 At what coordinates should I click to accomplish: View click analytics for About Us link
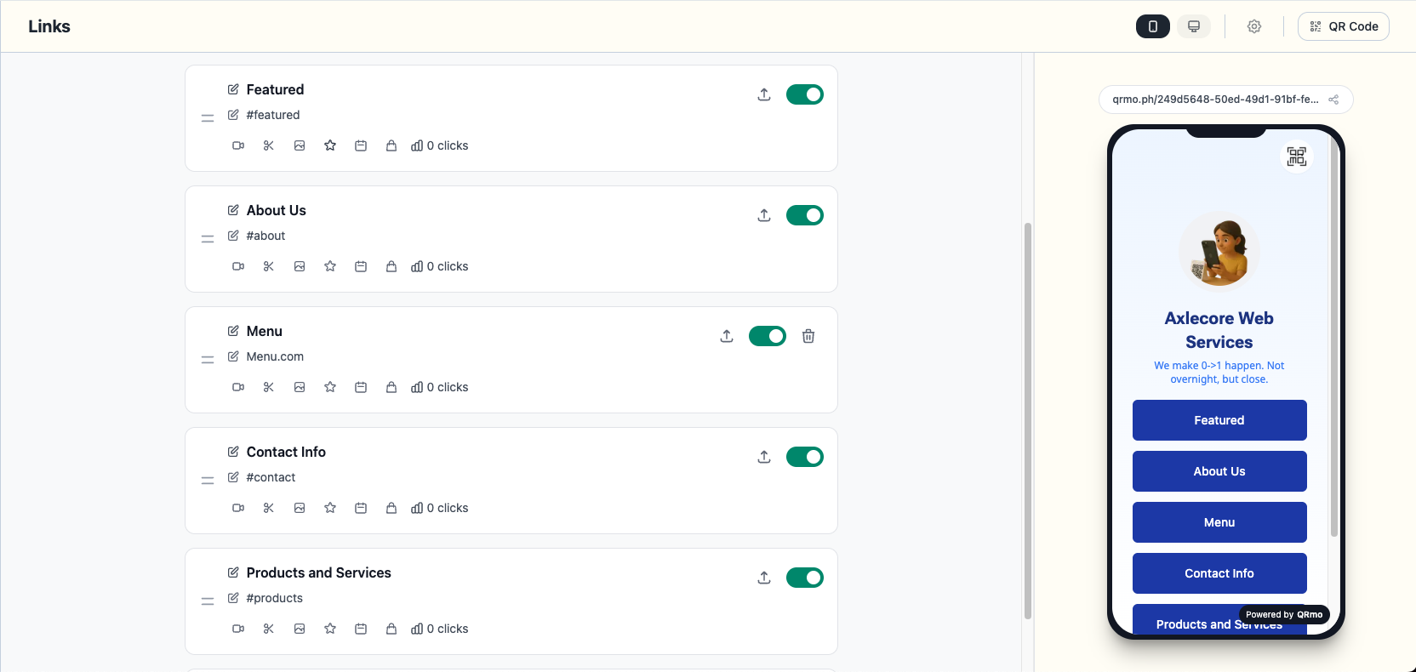pyautogui.click(x=416, y=266)
